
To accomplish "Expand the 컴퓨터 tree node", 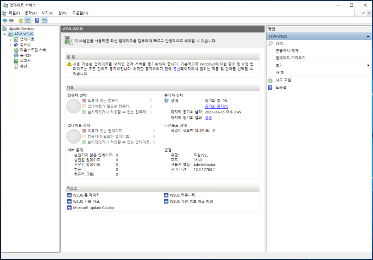I will click(x=10, y=45).
